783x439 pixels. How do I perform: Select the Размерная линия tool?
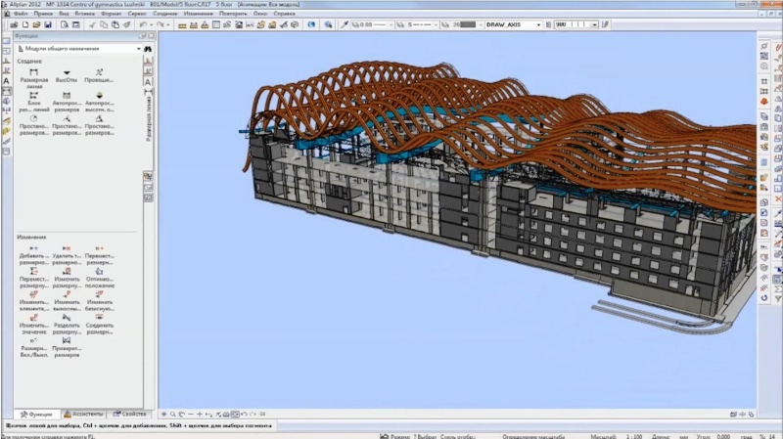click(x=34, y=79)
